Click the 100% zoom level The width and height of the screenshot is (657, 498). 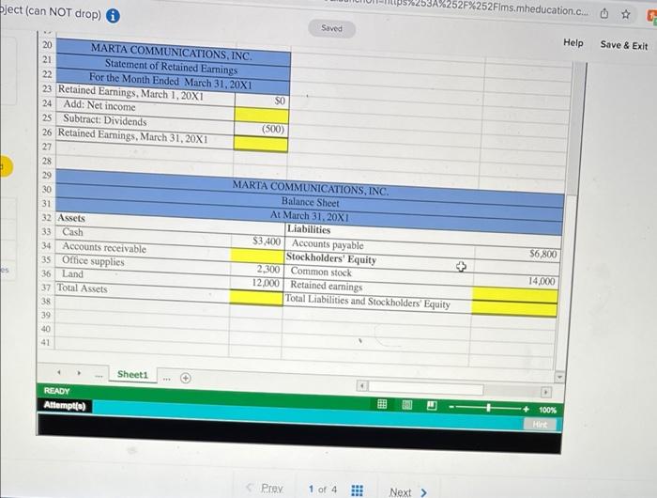(547, 410)
